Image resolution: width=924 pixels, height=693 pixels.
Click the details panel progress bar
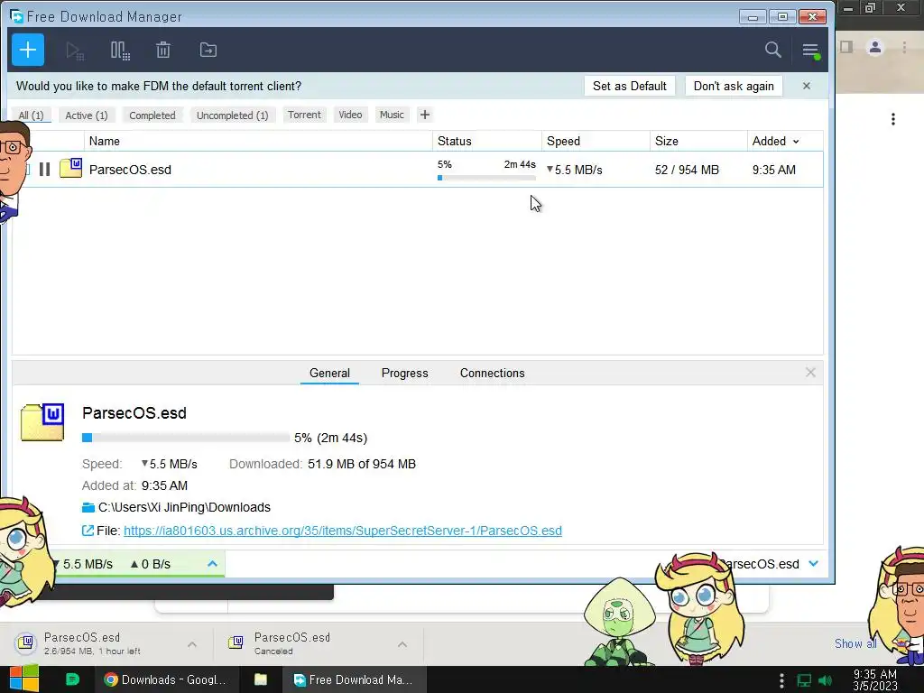click(186, 438)
